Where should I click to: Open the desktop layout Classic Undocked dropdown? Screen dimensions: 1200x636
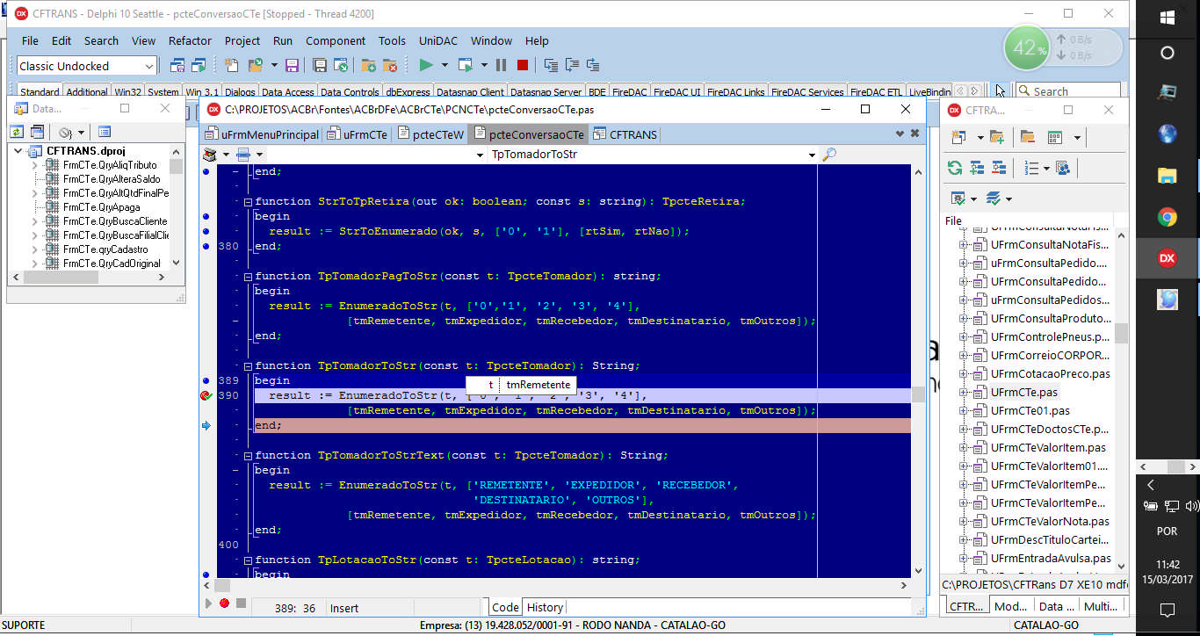pos(148,66)
